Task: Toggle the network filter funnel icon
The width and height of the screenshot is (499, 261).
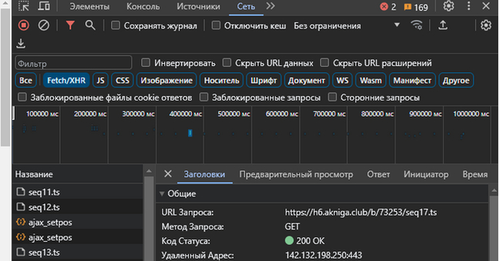Action: click(70, 25)
